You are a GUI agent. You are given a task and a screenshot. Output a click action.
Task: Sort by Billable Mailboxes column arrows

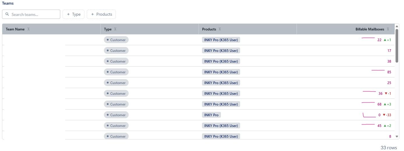click(x=388, y=29)
